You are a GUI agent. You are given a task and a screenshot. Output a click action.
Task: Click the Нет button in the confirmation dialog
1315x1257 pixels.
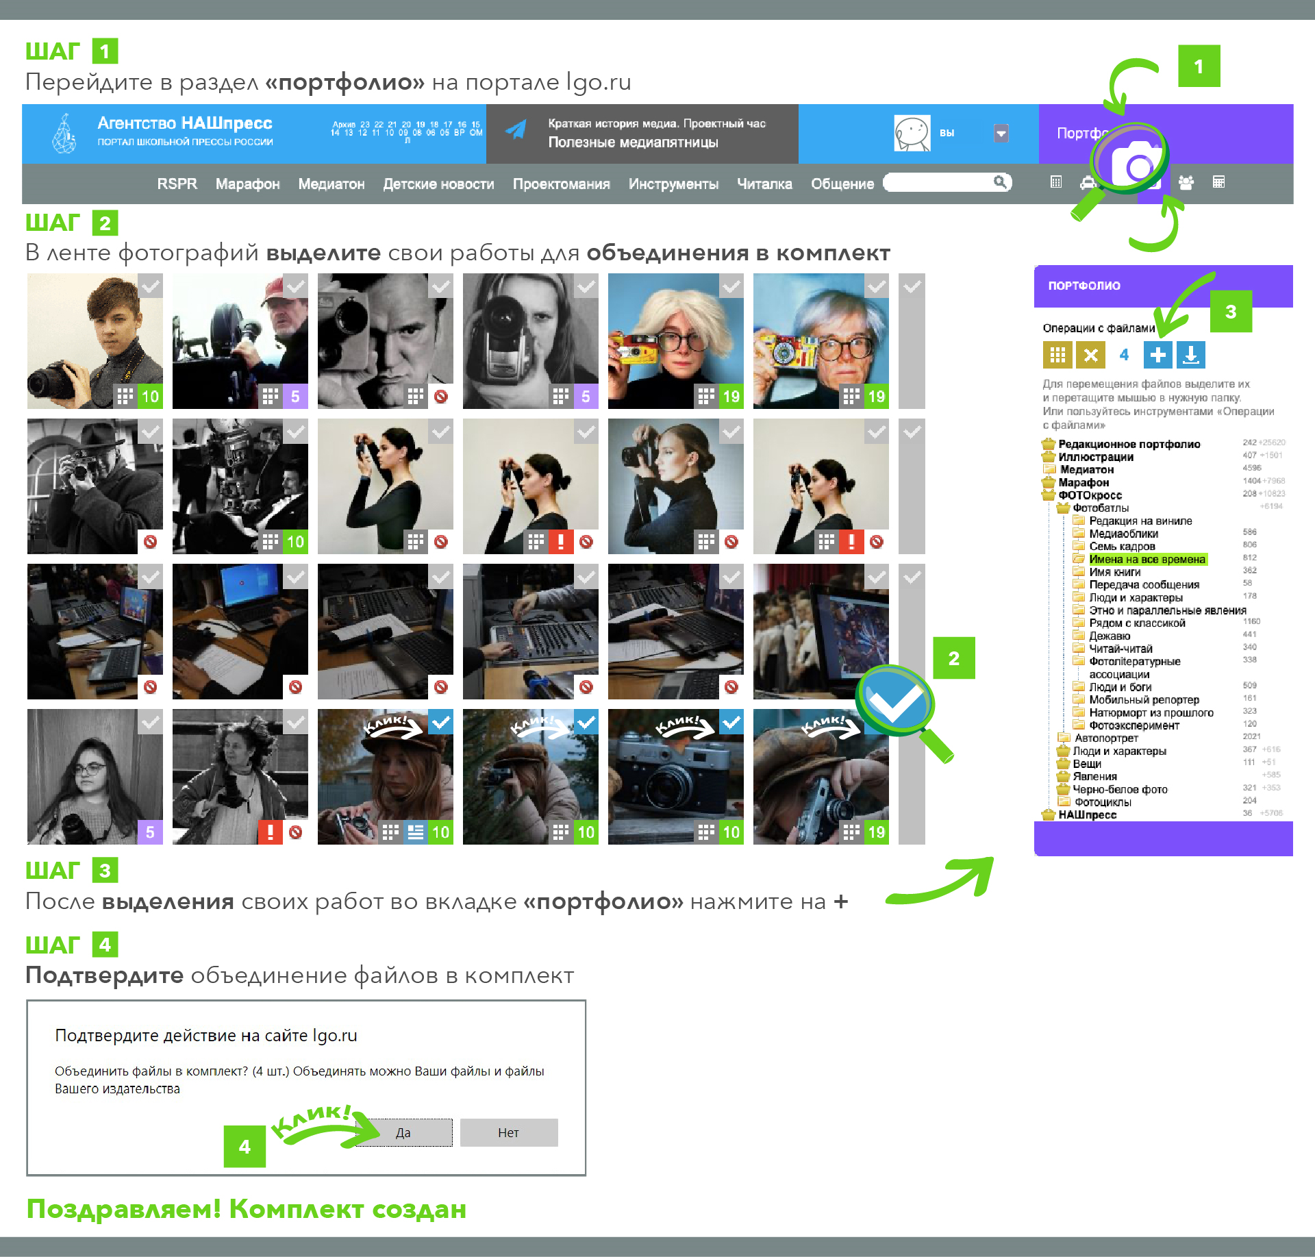[x=508, y=1132]
